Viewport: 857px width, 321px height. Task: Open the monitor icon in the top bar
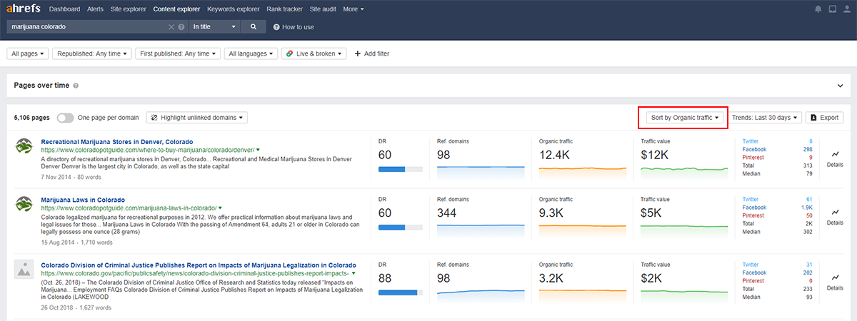[x=832, y=9]
